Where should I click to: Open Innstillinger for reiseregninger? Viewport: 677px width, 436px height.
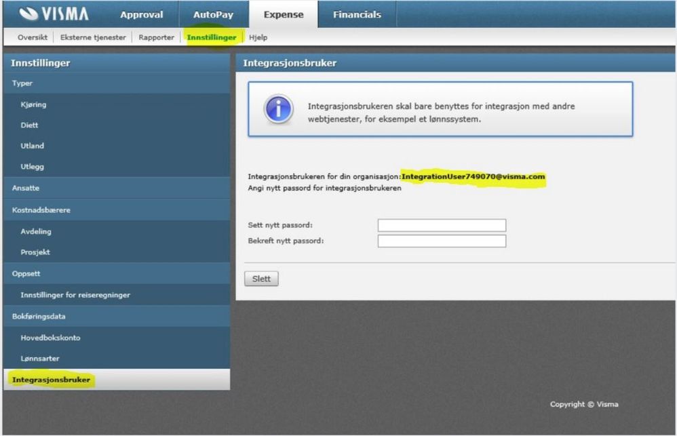coord(117,295)
